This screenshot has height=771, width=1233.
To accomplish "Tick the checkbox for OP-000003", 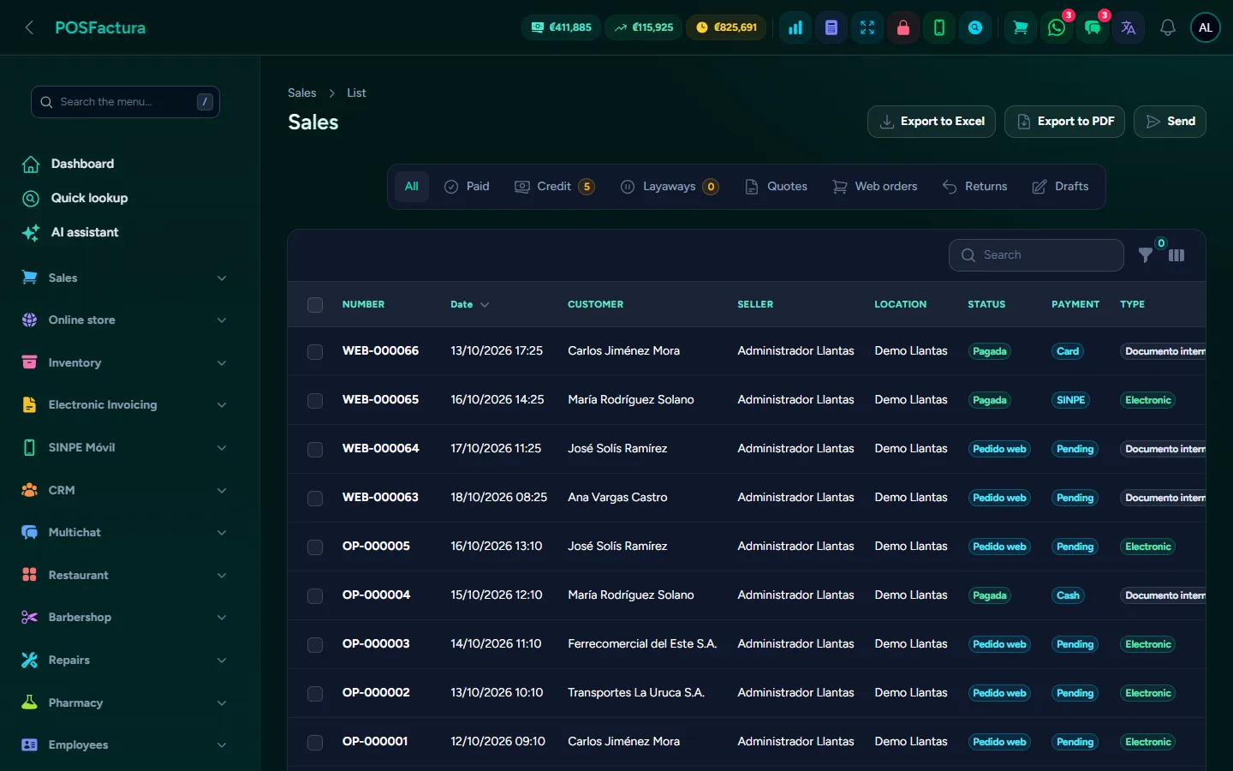I will coord(315,644).
